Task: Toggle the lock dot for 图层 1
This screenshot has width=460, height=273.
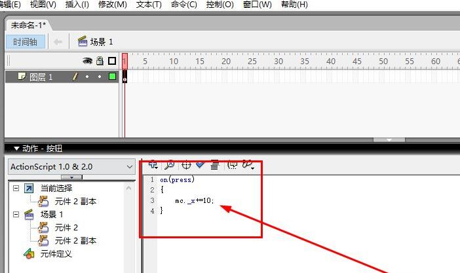Action: tap(100, 77)
